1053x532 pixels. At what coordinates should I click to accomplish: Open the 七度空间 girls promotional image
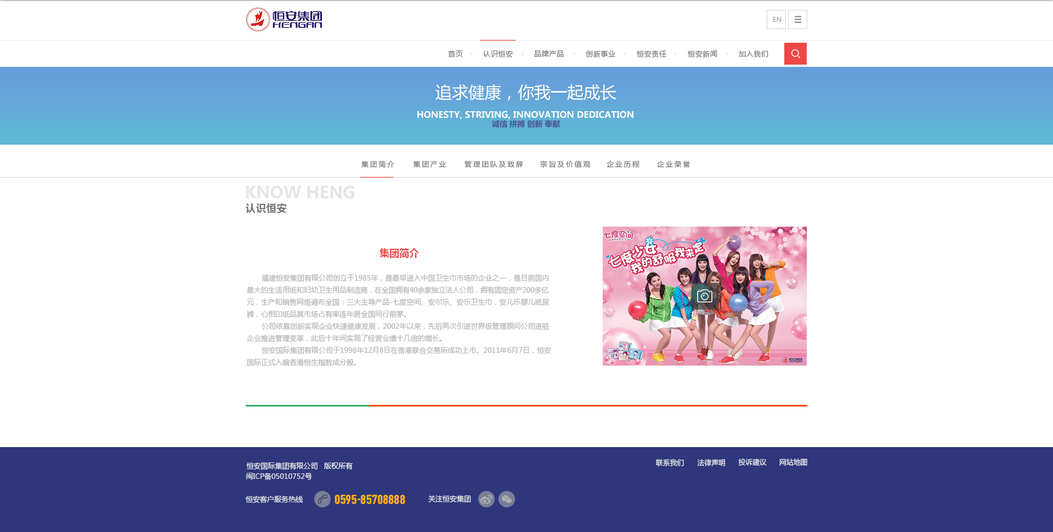(x=705, y=296)
